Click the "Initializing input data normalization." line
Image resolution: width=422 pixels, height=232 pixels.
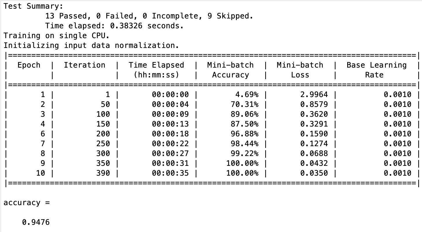(91, 46)
